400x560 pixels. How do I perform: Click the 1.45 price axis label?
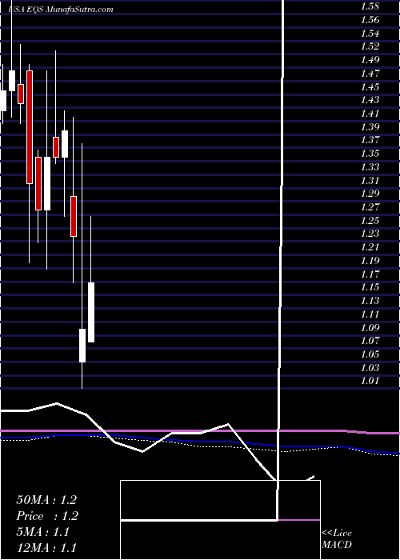[370, 86]
